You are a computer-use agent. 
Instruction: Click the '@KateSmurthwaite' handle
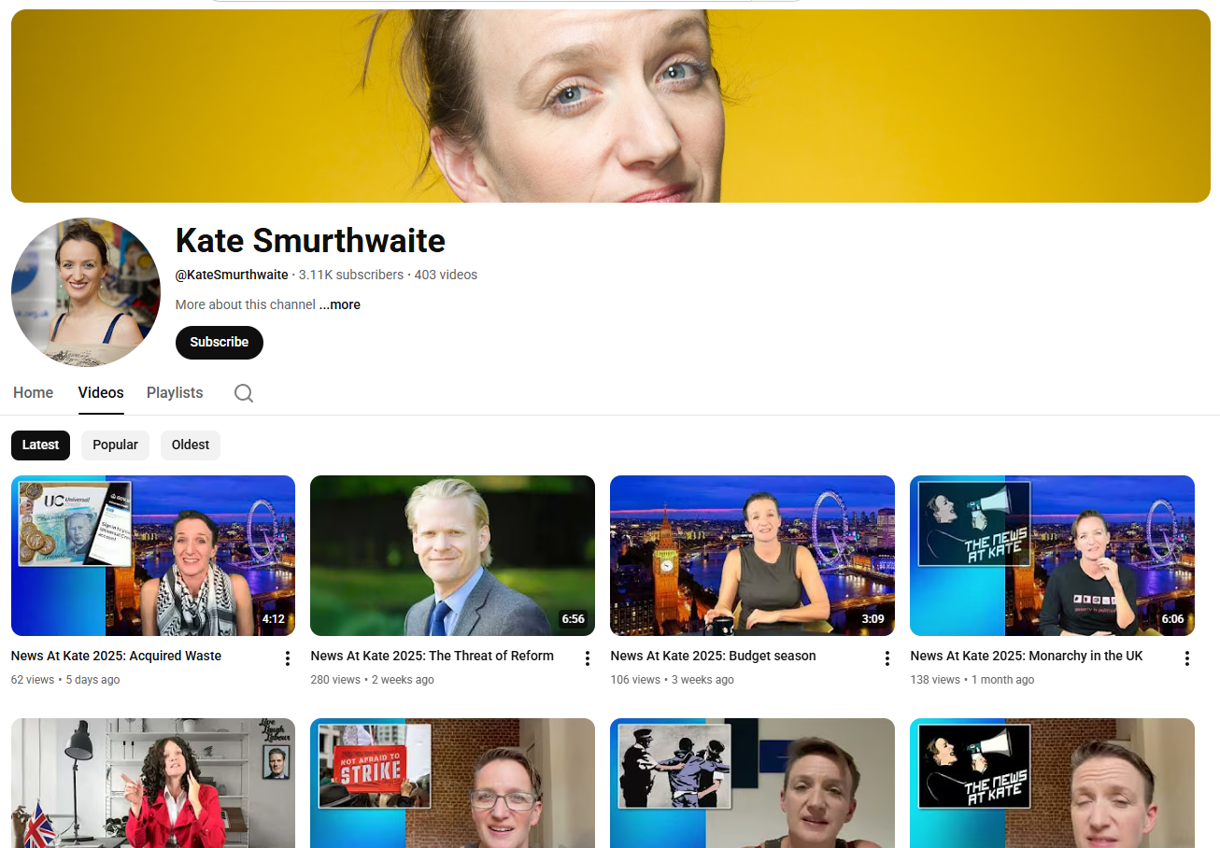point(232,275)
